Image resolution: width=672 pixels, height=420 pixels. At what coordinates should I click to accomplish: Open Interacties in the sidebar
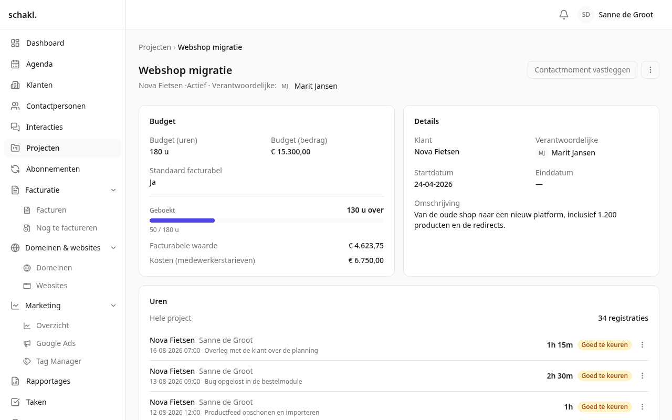point(62,127)
